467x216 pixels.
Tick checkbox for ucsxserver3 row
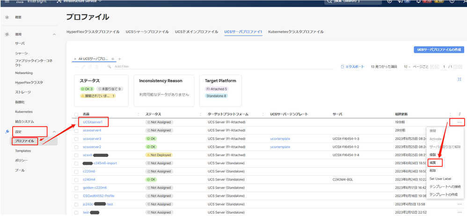tap(76, 139)
